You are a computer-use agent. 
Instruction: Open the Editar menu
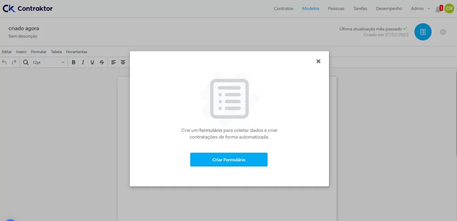[x=7, y=52]
